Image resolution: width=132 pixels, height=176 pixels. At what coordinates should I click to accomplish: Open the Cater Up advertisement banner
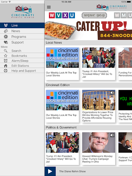[x=88, y=30]
